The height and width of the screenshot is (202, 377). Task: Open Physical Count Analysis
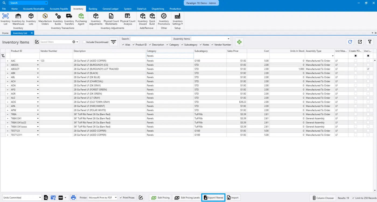[x=128, y=19]
